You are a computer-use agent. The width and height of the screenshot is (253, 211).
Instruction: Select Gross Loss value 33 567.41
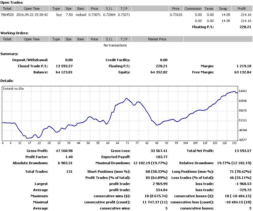point(159,151)
